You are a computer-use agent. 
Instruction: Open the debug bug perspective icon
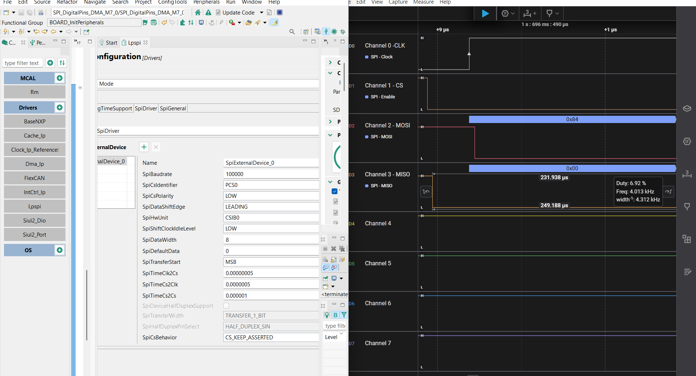(343, 32)
